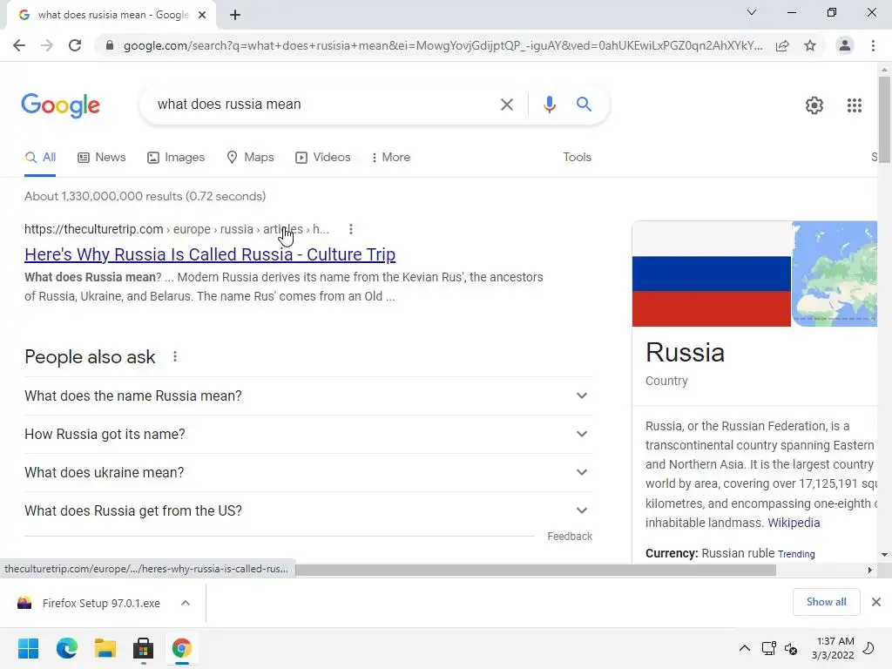
Task: Click the share page icon in address bar
Action: 782,45
